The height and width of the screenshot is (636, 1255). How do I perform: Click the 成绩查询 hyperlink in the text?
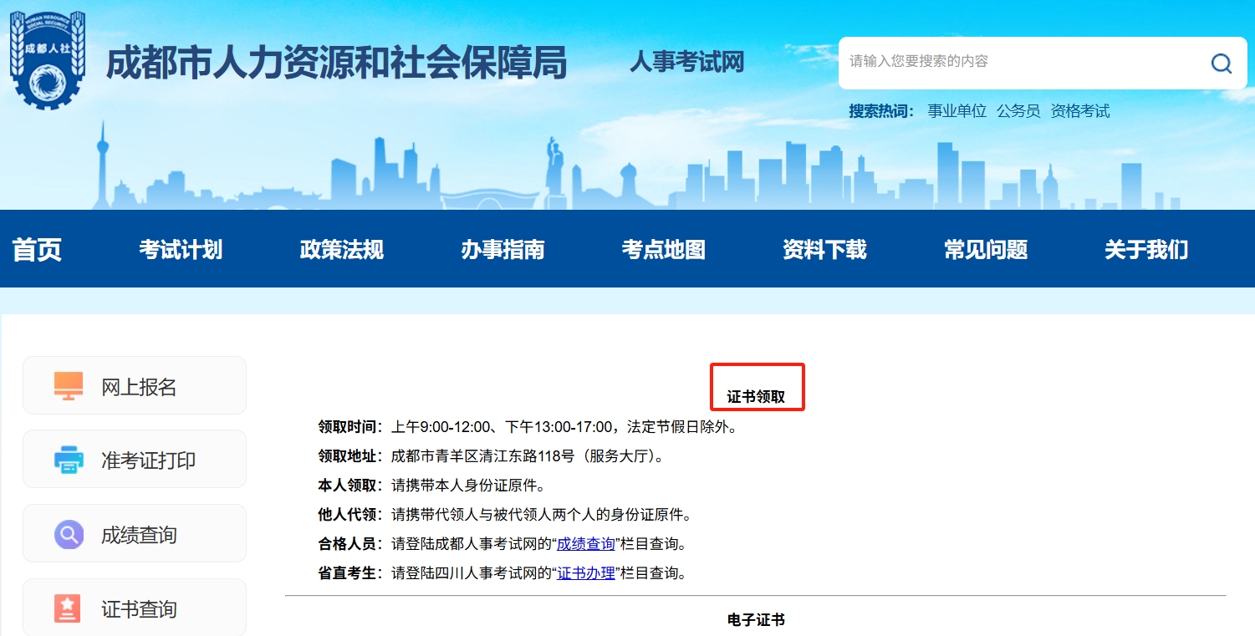[x=586, y=544]
